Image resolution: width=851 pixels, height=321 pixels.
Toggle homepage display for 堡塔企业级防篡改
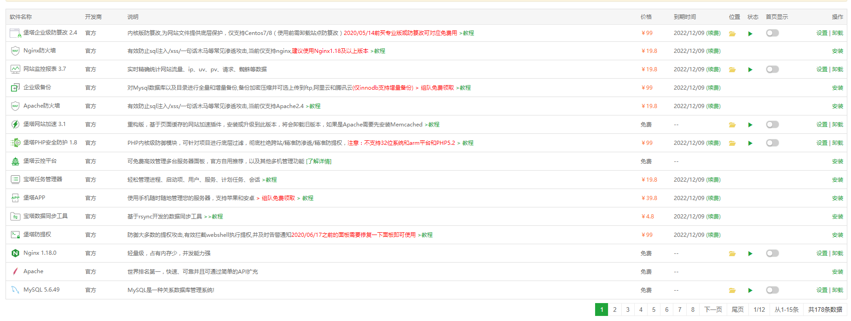772,33
